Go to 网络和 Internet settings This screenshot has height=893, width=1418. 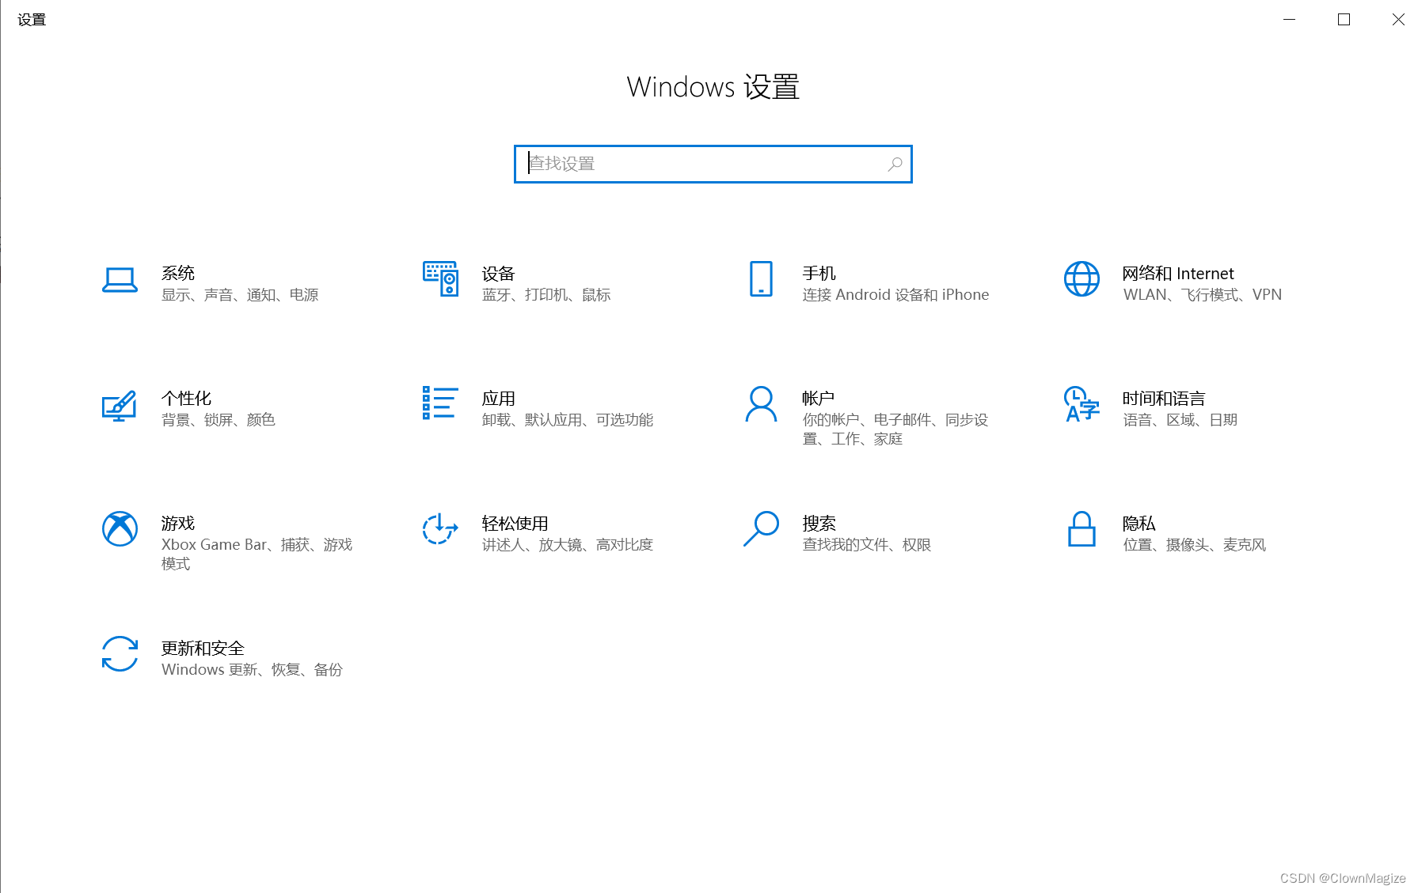(x=1178, y=274)
